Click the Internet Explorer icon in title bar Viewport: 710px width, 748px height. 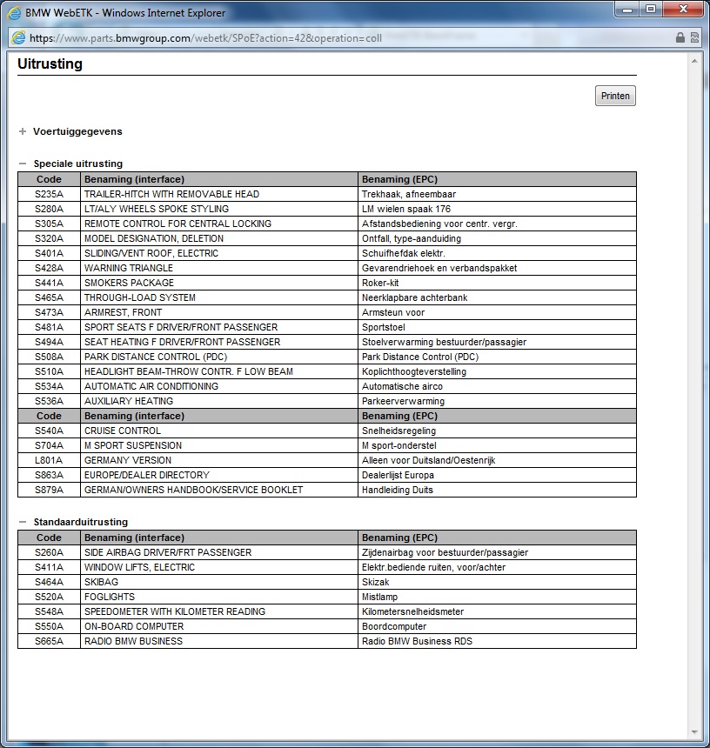point(15,13)
